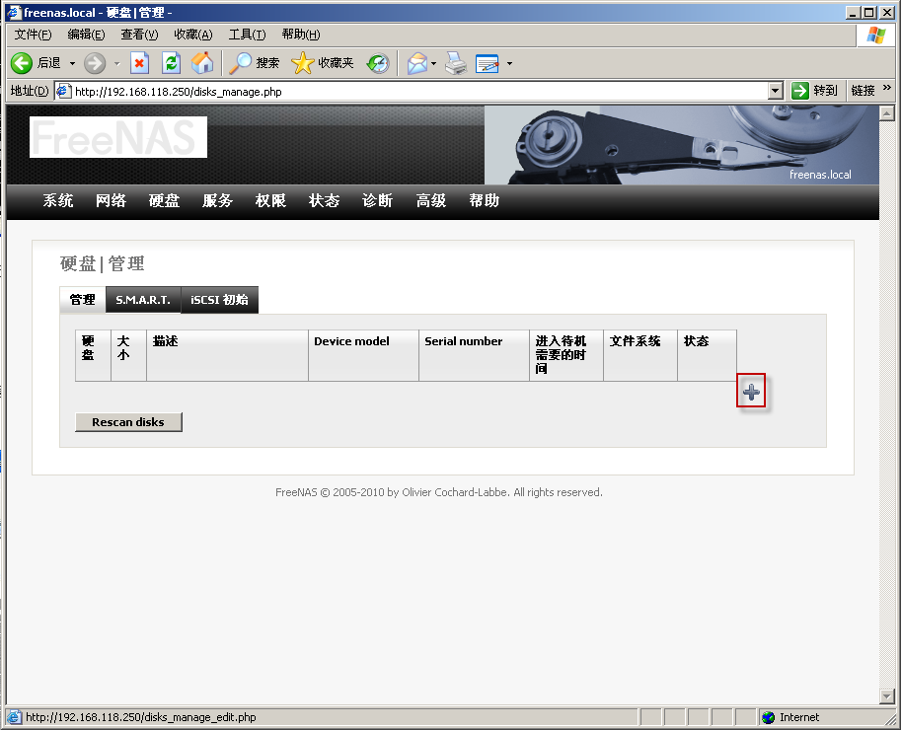This screenshot has width=902, height=730.
Task: Open the 诊断 navigation menu
Action: point(377,201)
